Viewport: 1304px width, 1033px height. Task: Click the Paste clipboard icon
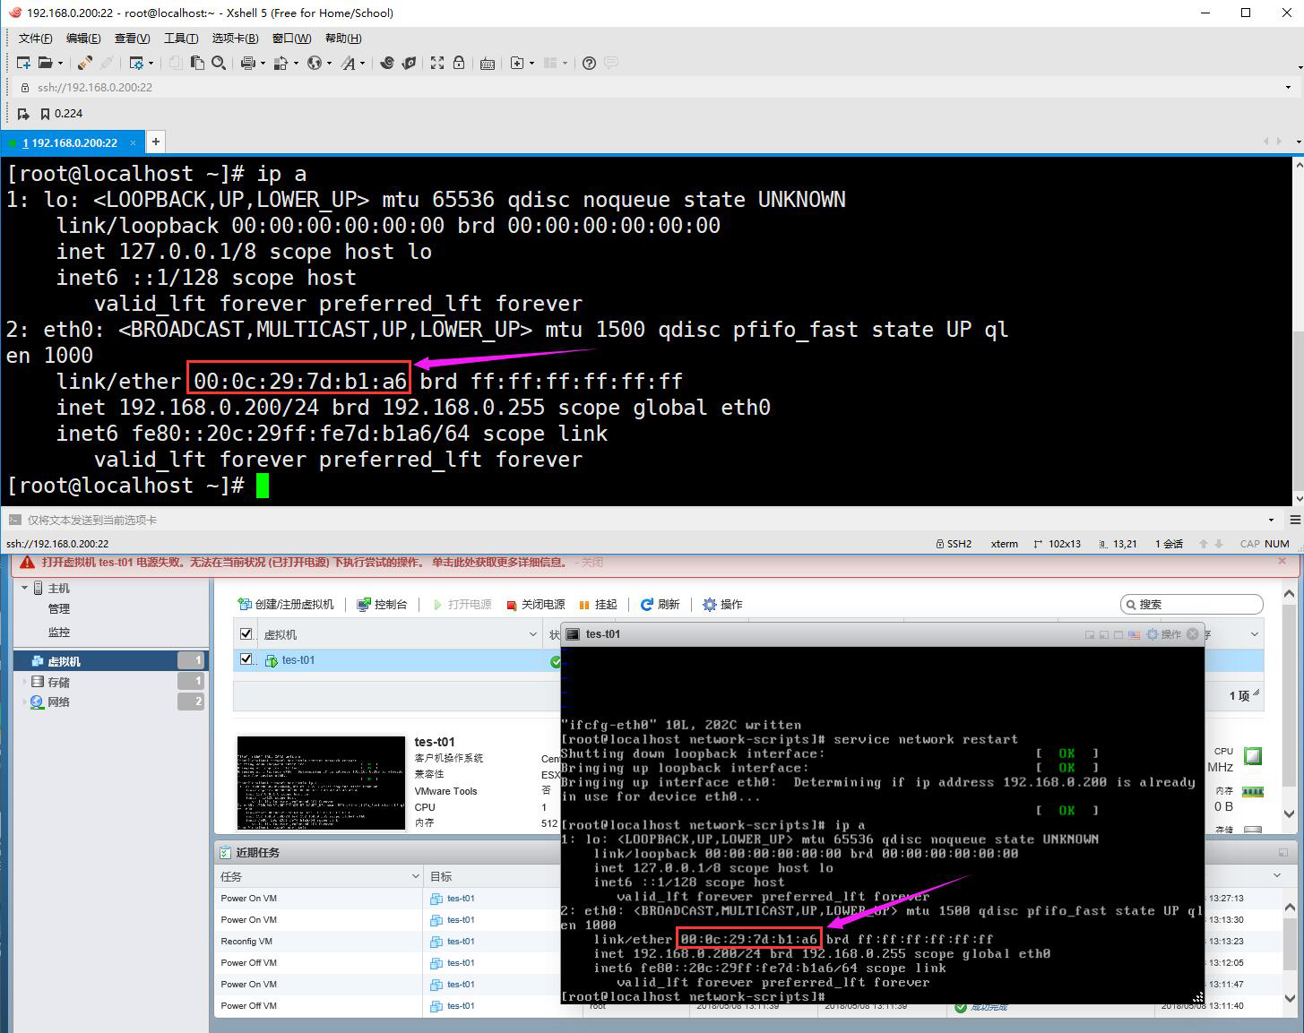click(x=197, y=63)
